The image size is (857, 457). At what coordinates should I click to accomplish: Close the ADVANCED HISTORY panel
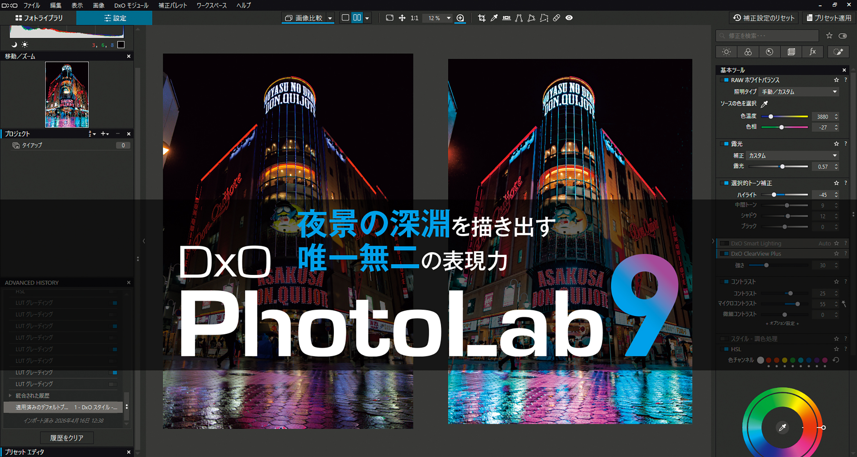pos(129,282)
